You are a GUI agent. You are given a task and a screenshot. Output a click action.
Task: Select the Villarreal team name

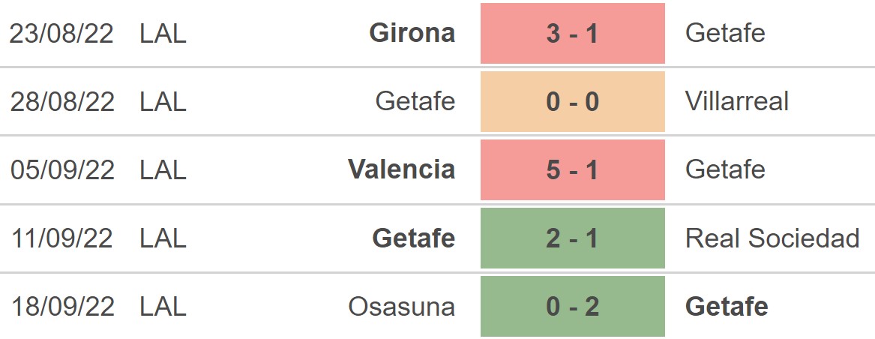(x=736, y=101)
